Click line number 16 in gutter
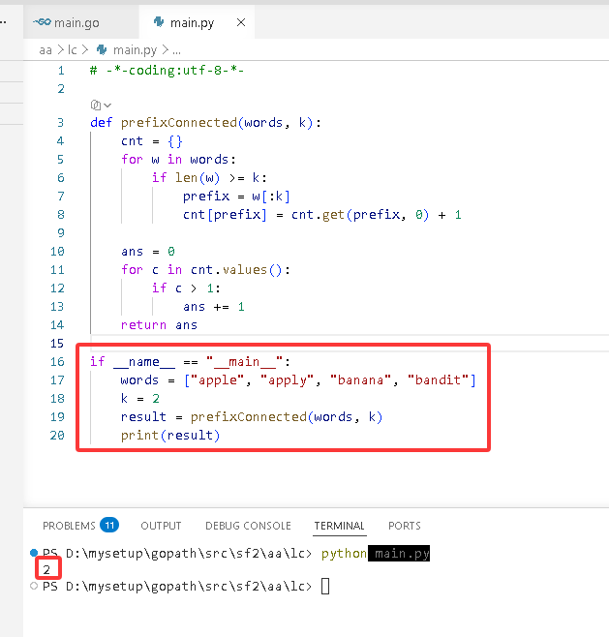Screen dimensions: 609x637 (57, 361)
